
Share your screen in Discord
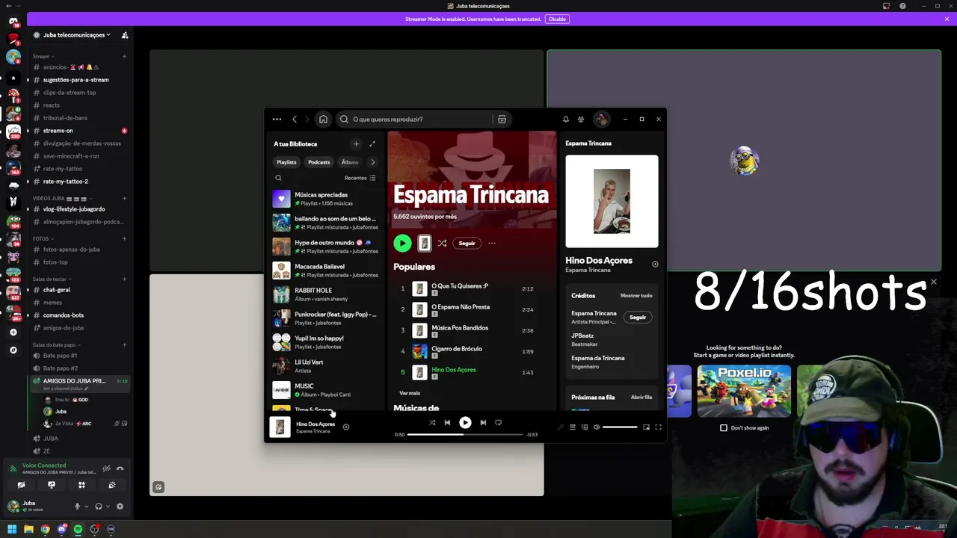[x=52, y=485]
